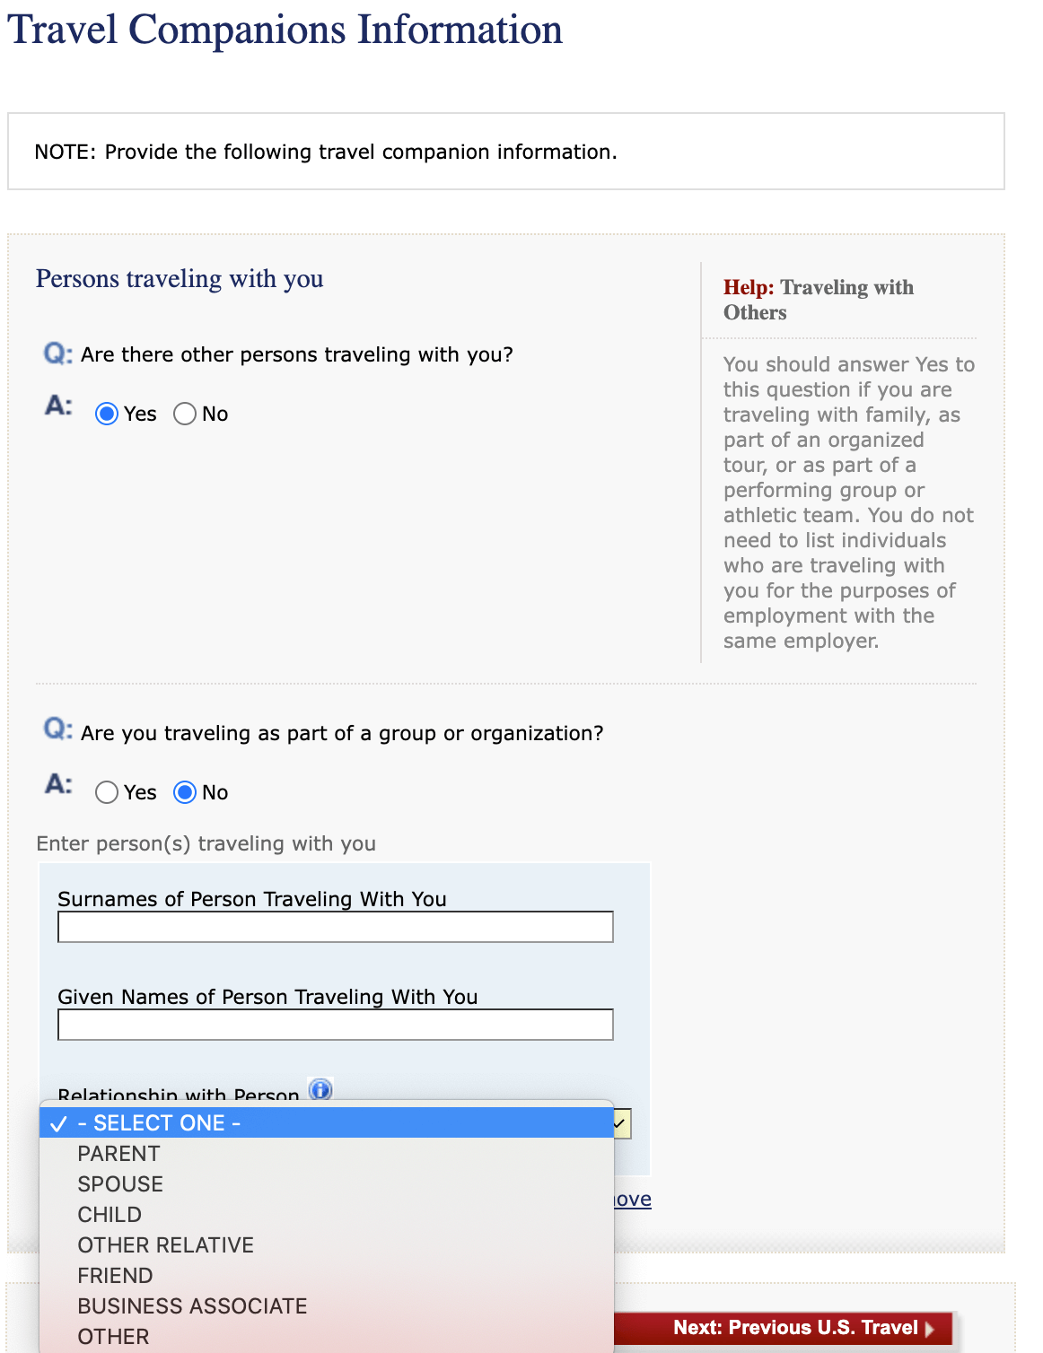Click the Relationship with Person info icon
This screenshot has height=1353, width=1043.
tap(320, 1089)
